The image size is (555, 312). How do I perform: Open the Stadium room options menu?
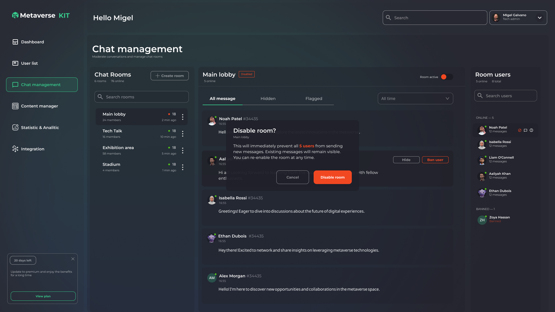[x=183, y=167]
